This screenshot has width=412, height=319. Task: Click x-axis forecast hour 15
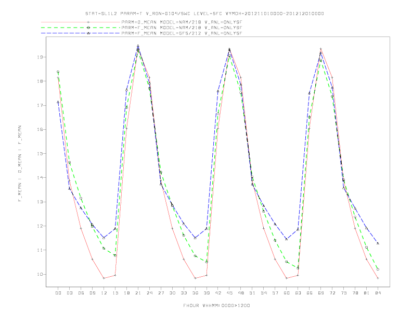(115, 293)
